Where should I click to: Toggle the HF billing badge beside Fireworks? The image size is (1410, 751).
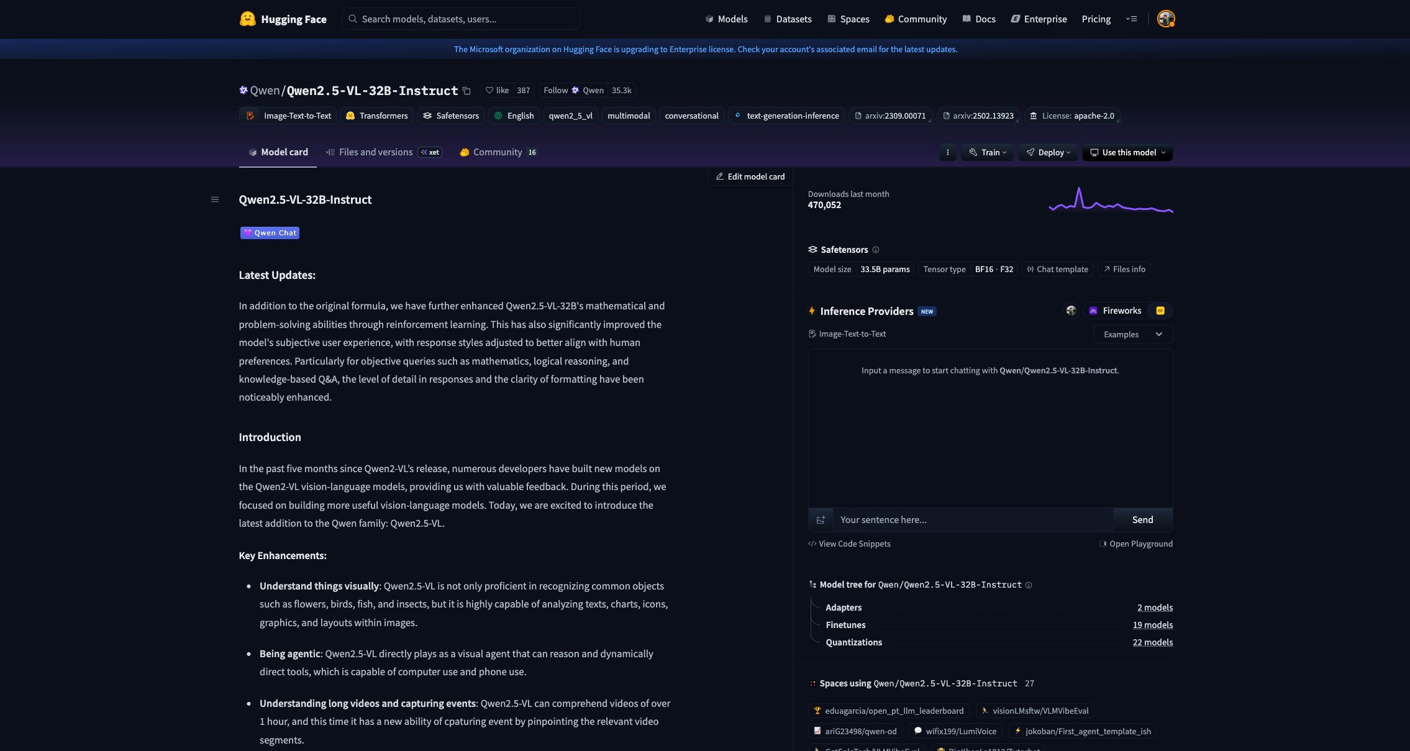1160,311
